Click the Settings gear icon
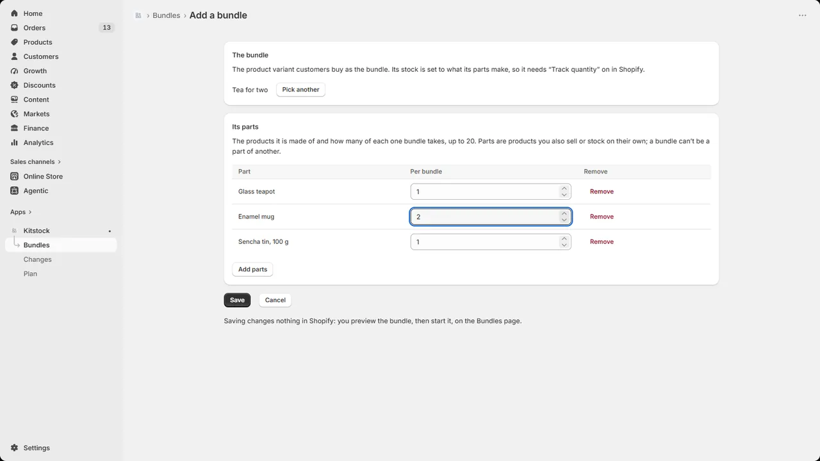This screenshot has width=820, height=461. pyautogui.click(x=14, y=448)
